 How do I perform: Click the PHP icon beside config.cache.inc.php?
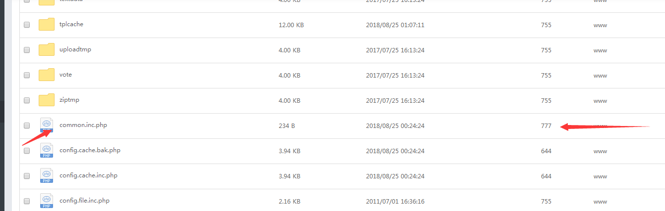pyautogui.click(x=47, y=176)
